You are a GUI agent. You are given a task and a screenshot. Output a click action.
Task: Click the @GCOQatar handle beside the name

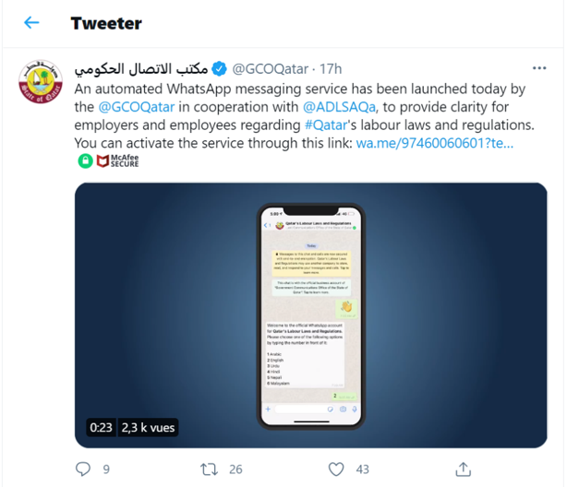[x=269, y=68]
